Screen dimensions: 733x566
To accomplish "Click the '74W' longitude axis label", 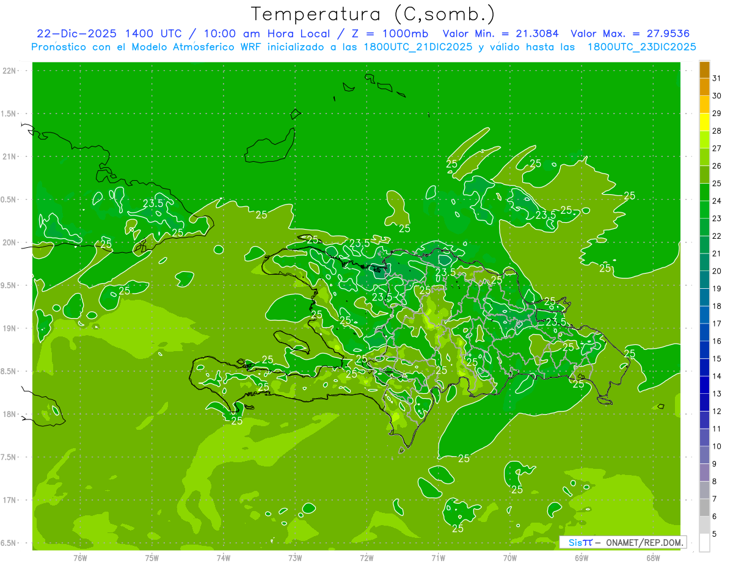I will click(224, 557).
